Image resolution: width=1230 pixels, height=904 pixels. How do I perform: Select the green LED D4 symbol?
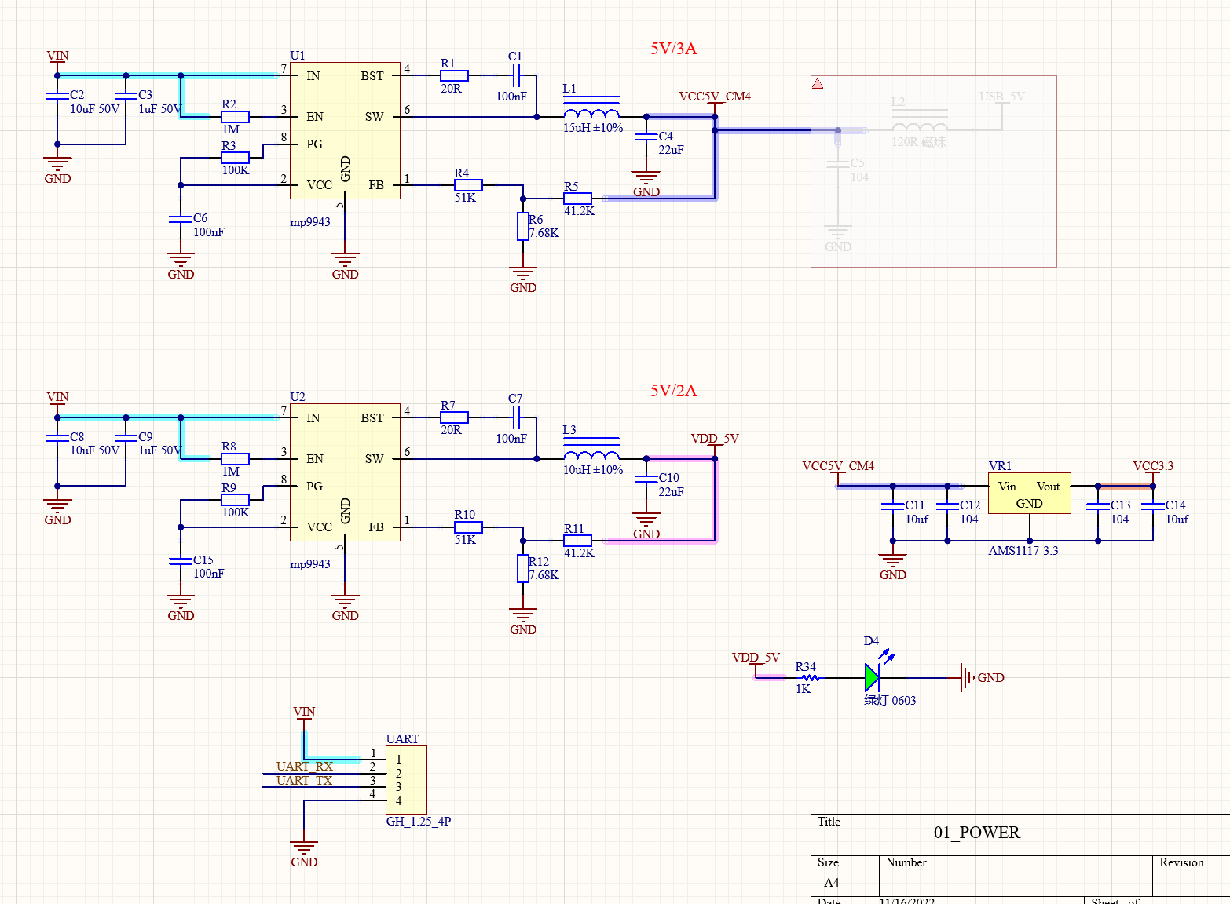[872, 677]
